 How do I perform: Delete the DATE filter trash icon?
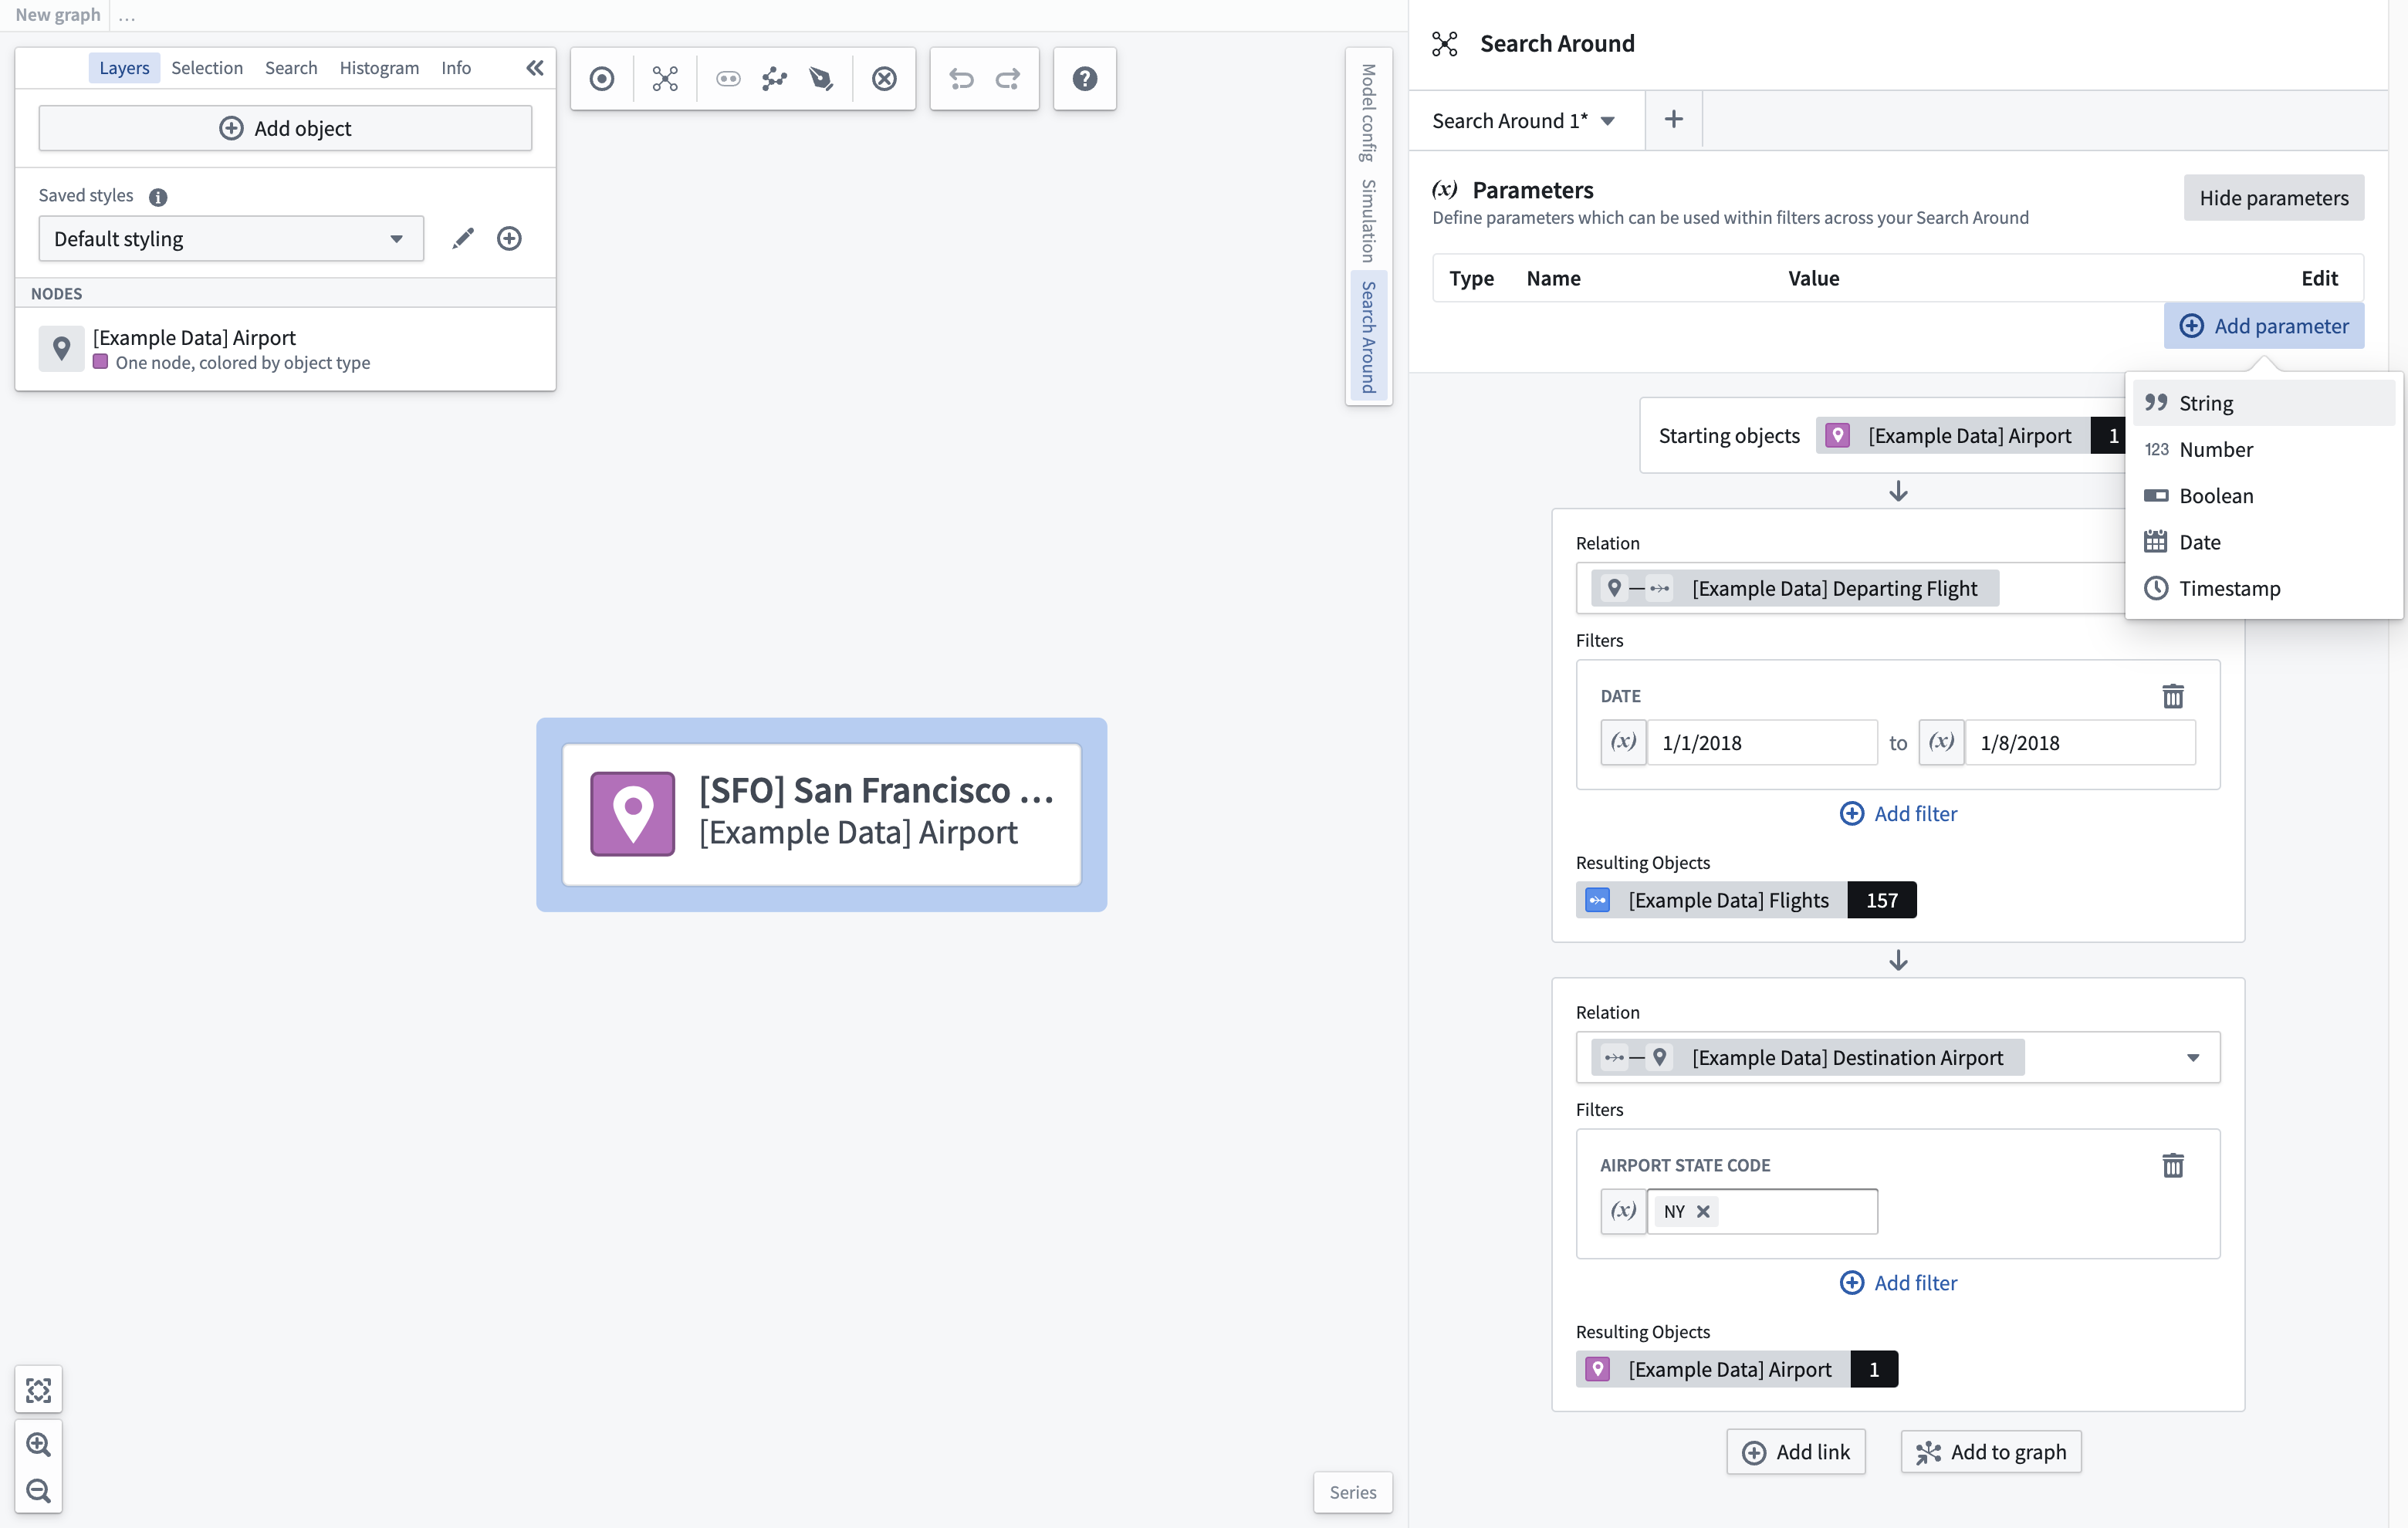pyautogui.click(x=2173, y=696)
